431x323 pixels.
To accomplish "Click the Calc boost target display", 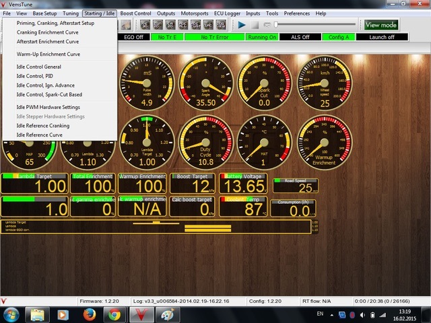I will coord(193,207).
